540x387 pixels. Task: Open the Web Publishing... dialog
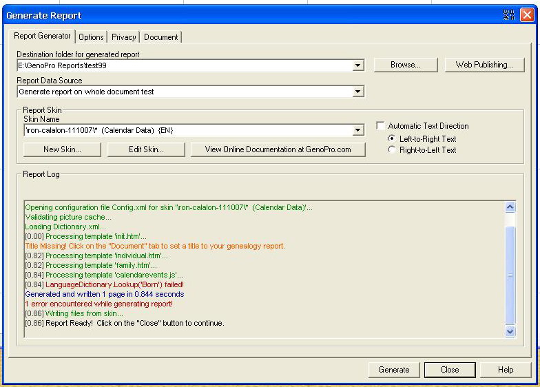click(484, 65)
